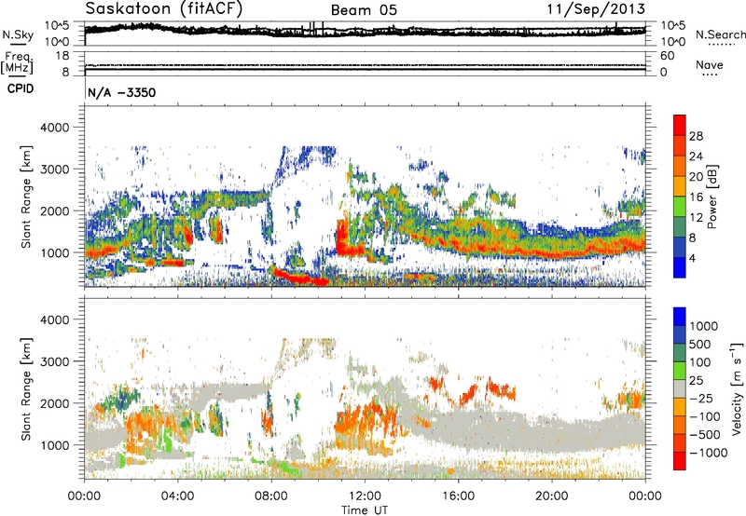Click the 'Power [dB]' color bar label

tap(711, 197)
